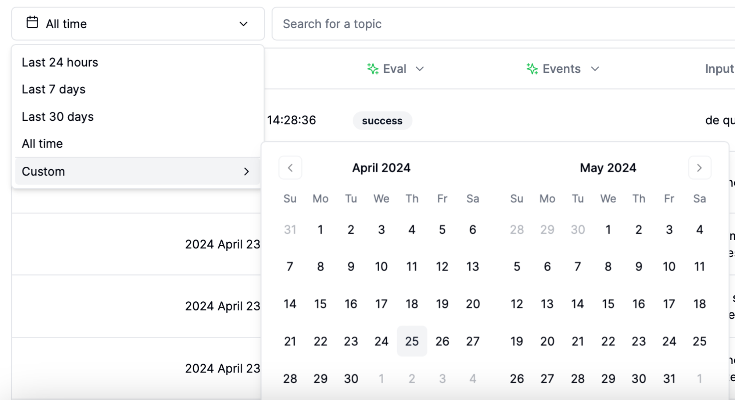Select May 31 in the calendar

669,378
